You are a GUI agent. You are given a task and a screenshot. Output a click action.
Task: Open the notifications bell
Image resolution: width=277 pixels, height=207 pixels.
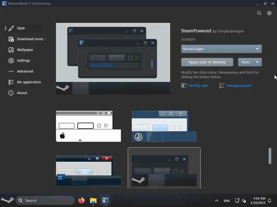pyautogui.click(x=269, y=201)
